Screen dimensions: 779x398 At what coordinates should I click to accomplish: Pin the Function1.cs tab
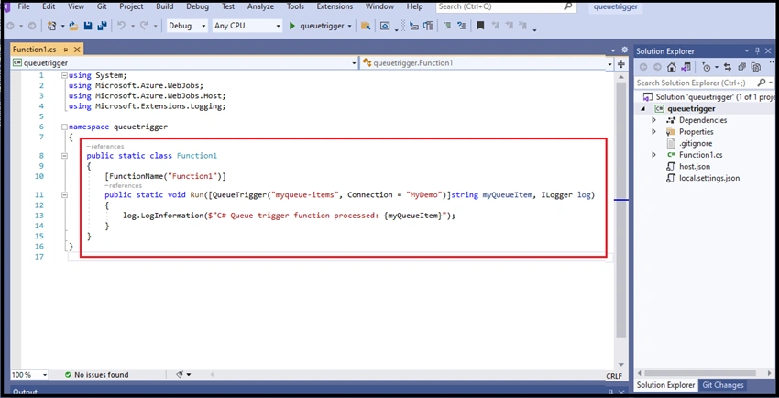[x=66, y=50]
